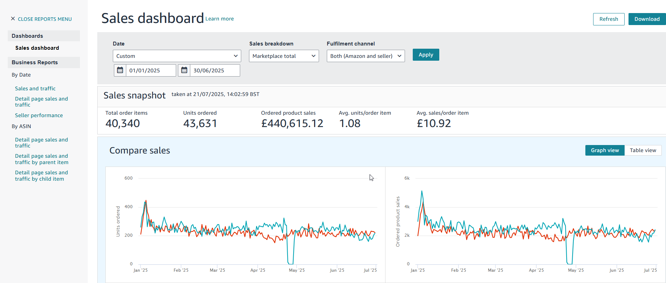Click the end date calendar icon
666x283 pixels.
click(184, 70)
